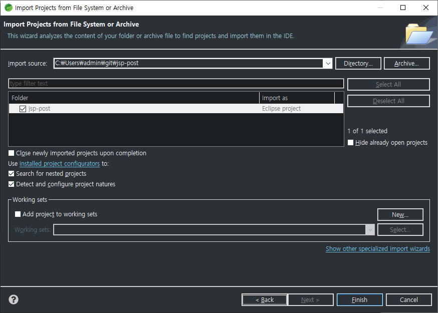Click the Next button
Image resolution: width=438 pixels, height=313 pixels.
pos(310,300)
